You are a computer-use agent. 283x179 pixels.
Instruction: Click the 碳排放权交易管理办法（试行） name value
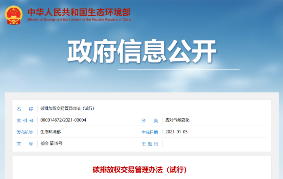(x=67, y=109)
